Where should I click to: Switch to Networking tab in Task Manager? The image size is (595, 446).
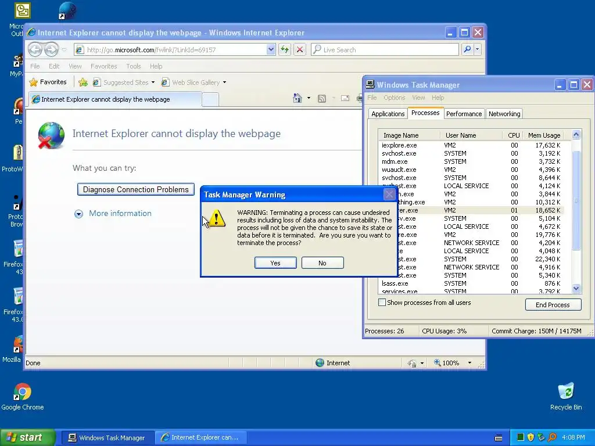click(x=504, y=114)
